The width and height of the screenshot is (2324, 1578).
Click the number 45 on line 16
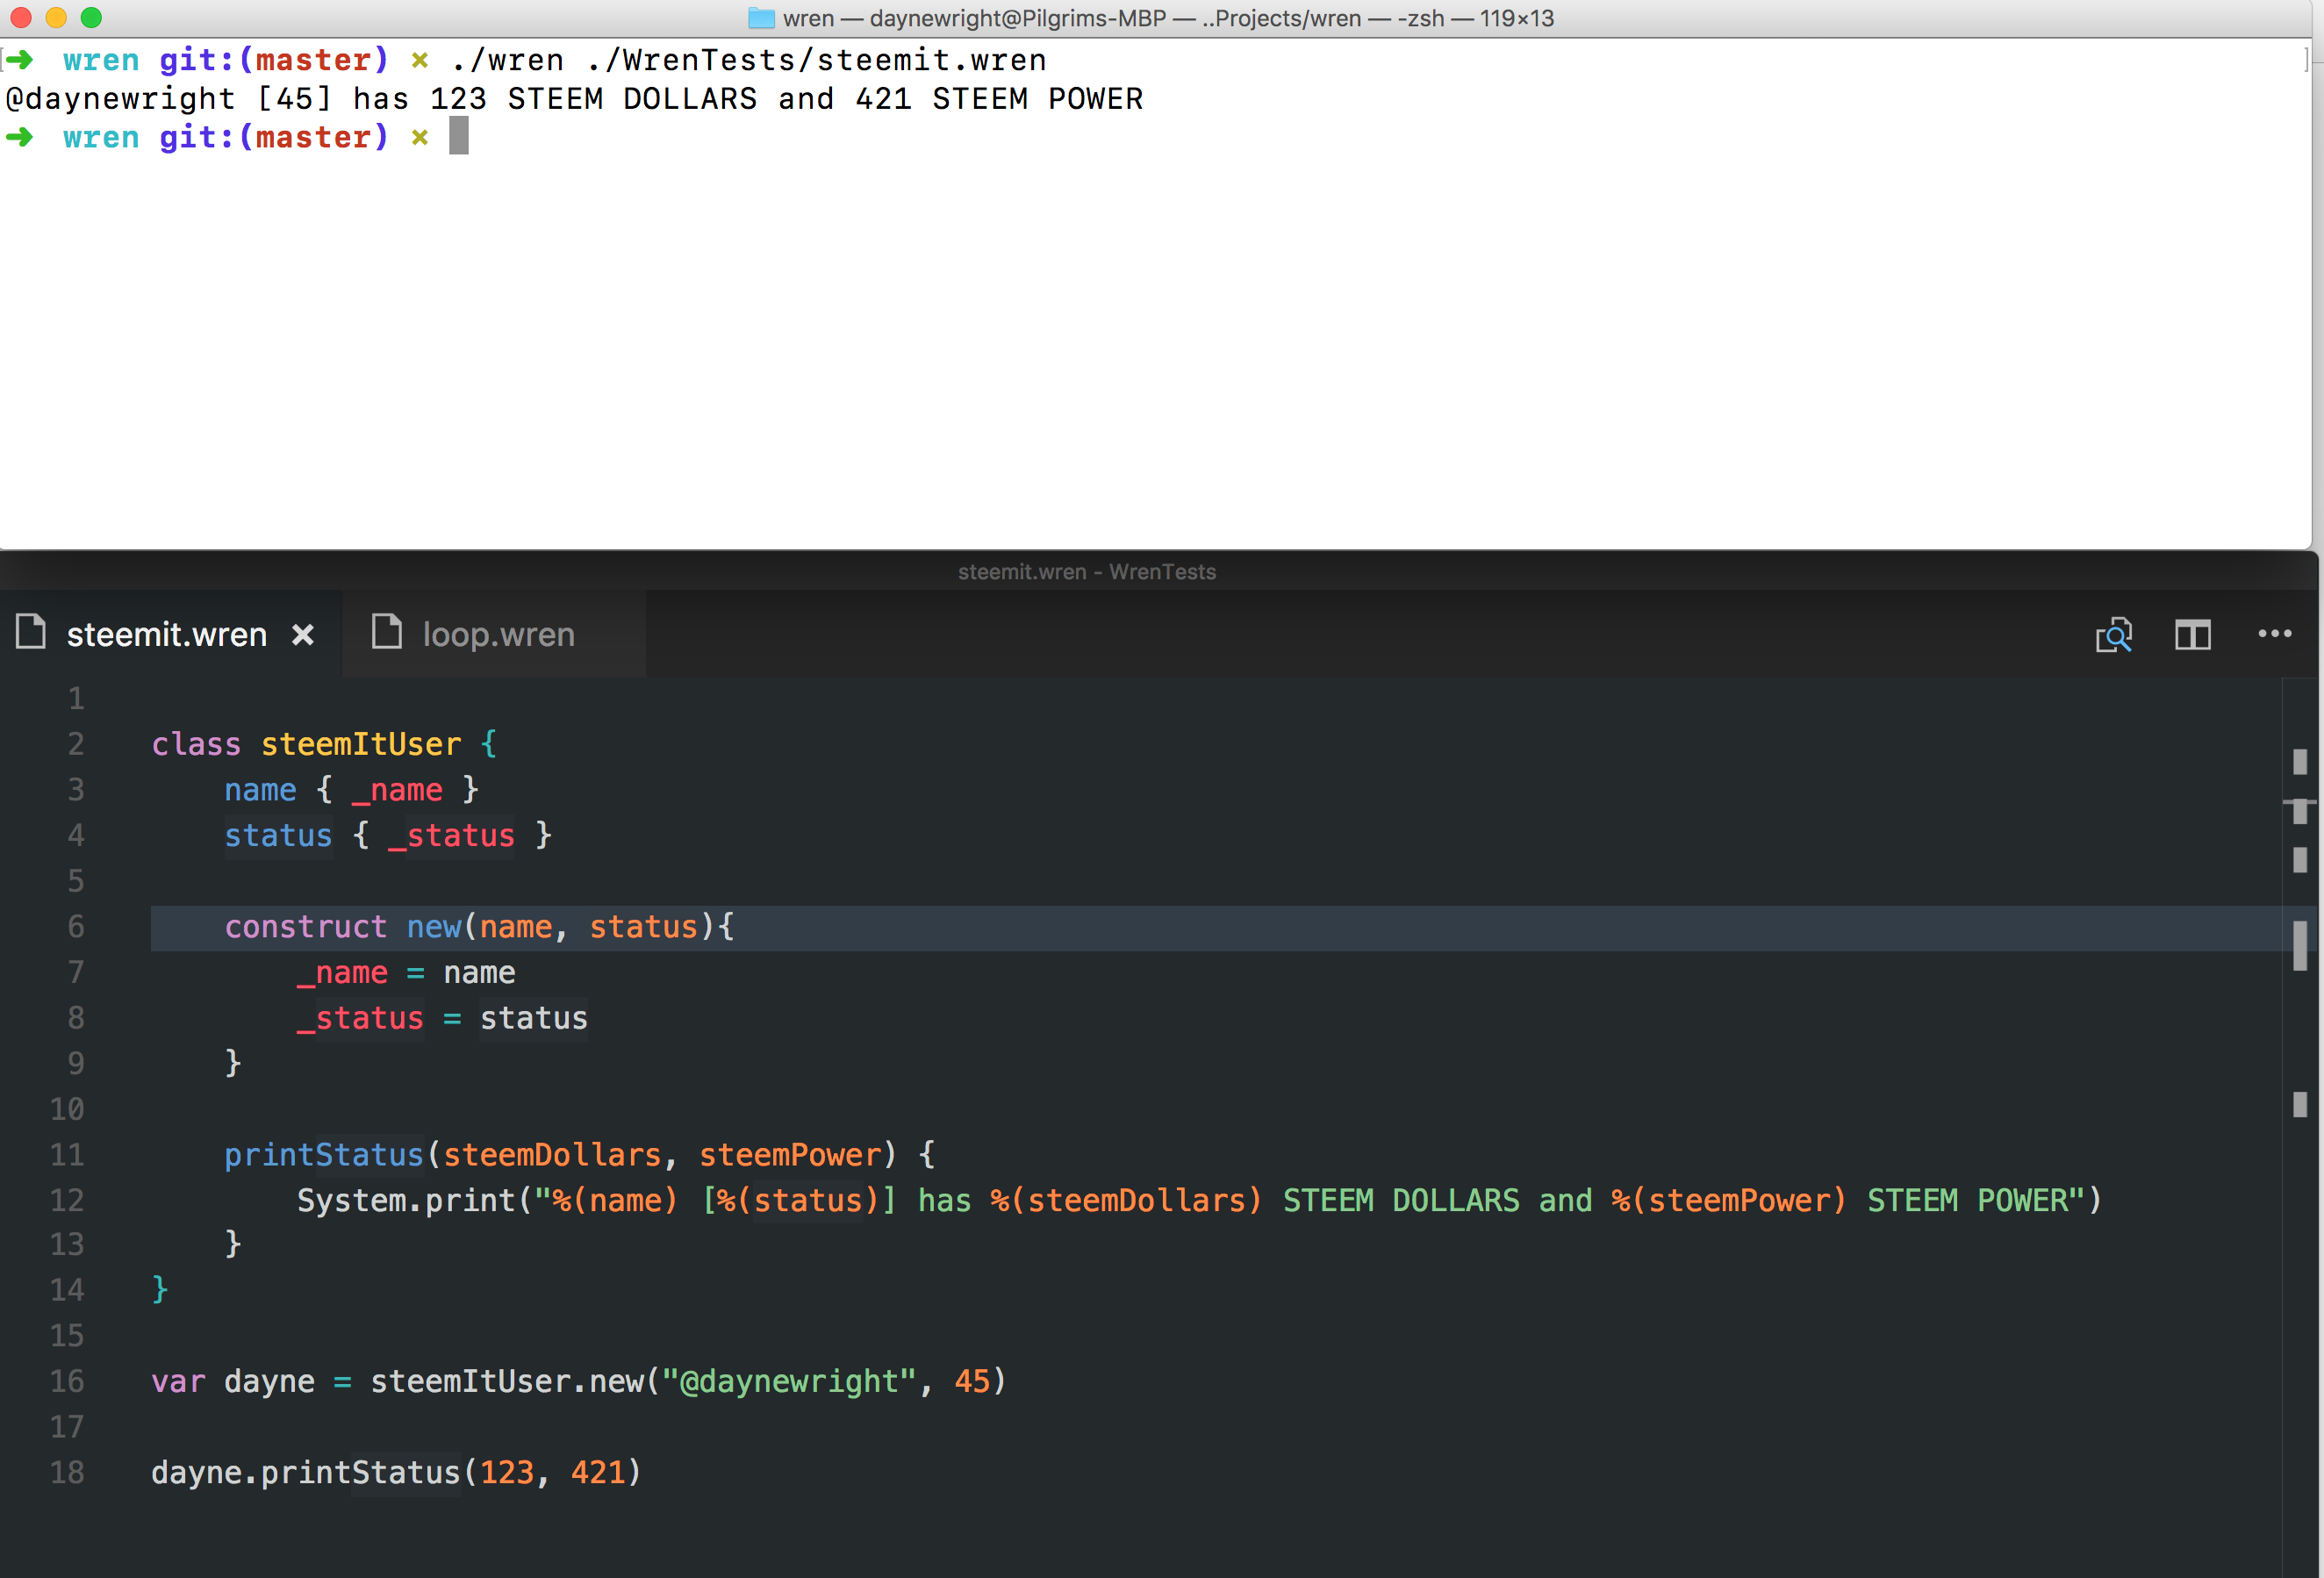click(x=972, y=1382)
